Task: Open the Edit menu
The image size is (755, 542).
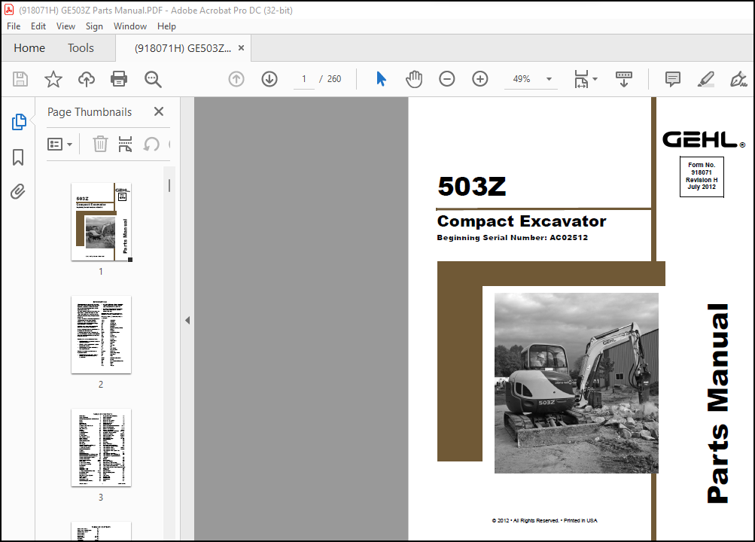Action: 38,26
